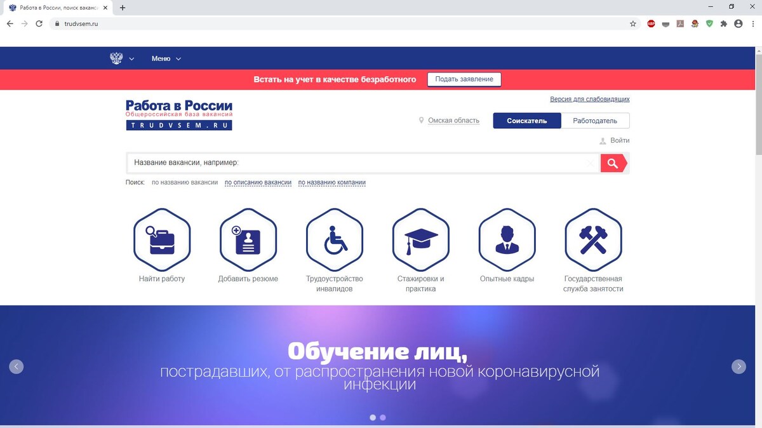Go to the next banner slide arrow
762x428 pixels.
point(739,366)
